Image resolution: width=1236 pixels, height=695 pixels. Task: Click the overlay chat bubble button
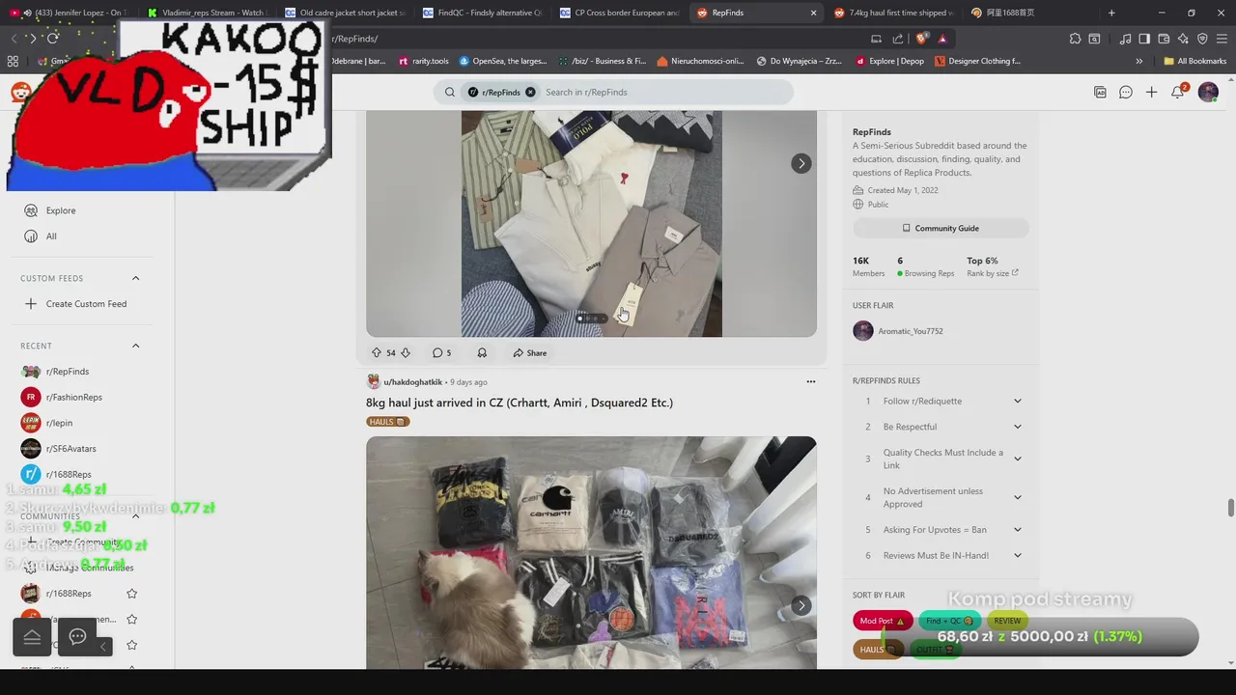(x=78, y=636)
